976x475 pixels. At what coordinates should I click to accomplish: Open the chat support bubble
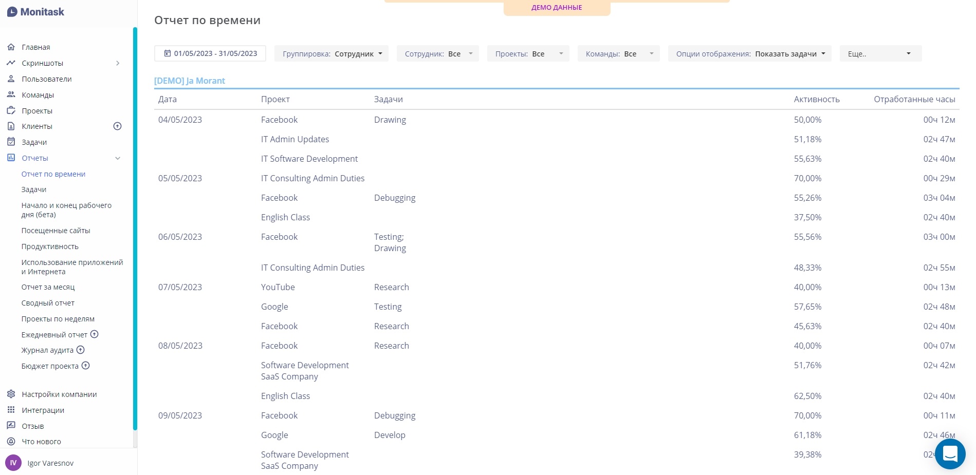[x=950, y=454]
